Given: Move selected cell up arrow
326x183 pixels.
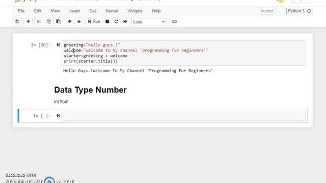Looking at the screenshot, I should coord(70,21).
